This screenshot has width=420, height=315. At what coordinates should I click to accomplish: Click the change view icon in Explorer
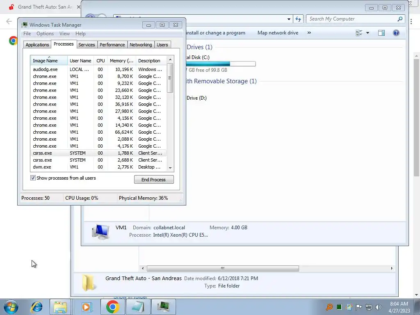click(359, 33)
